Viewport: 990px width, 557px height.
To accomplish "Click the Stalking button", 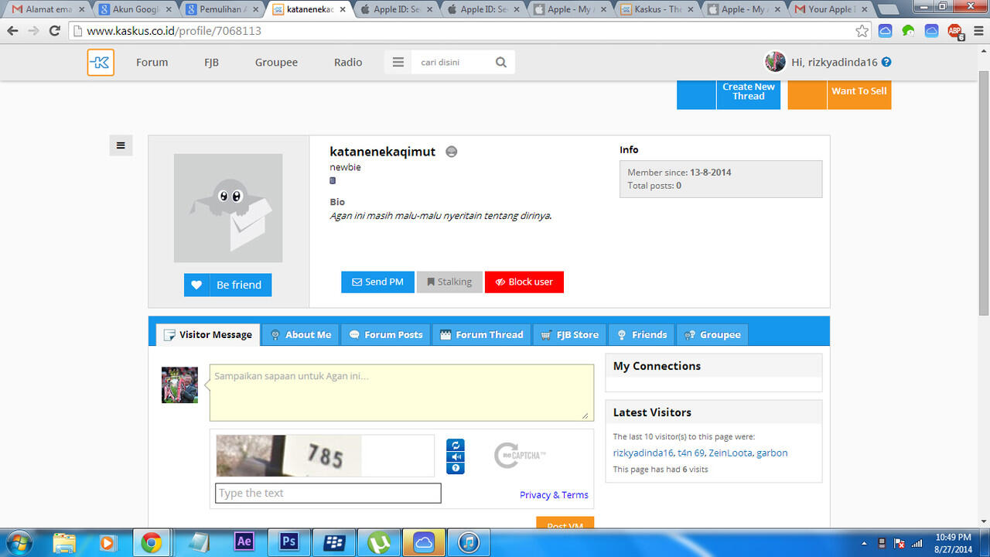I will [449, 282].
